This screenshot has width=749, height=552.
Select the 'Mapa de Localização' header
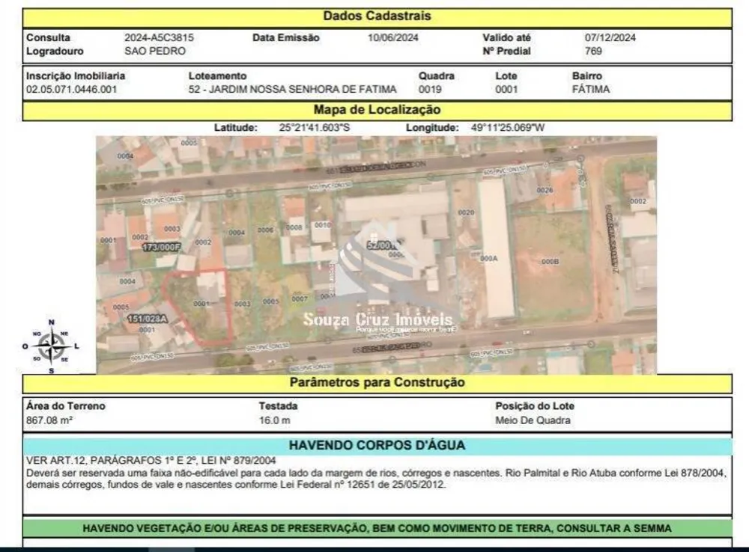(377, 110)
